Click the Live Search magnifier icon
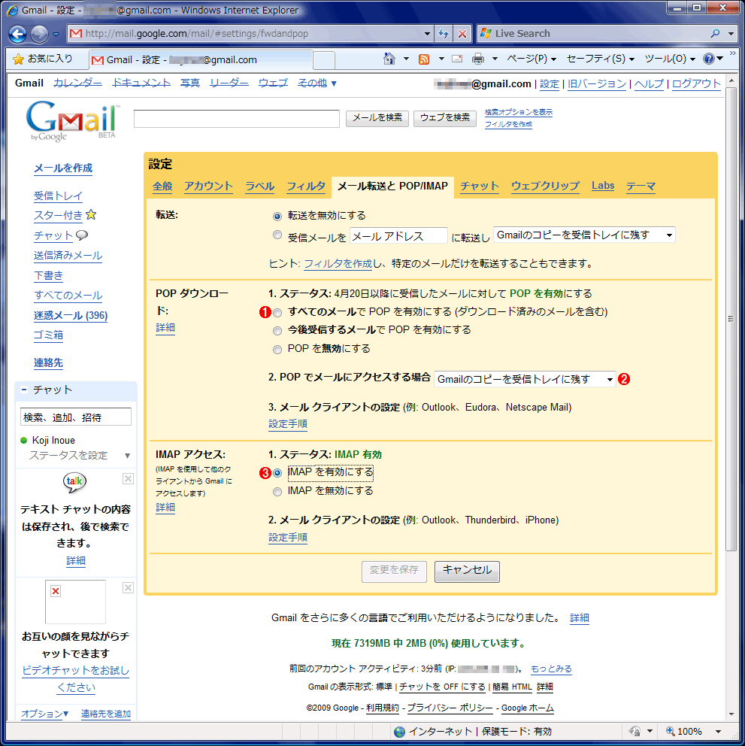Screen dimensions: 745x746 coord(714,33)
